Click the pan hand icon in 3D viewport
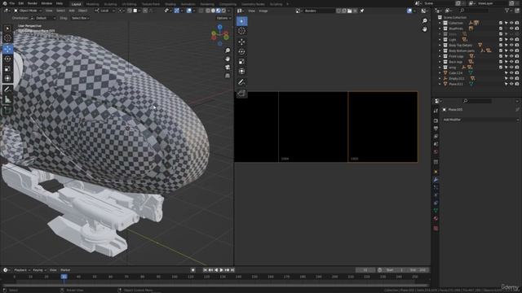Viewport: 522px width, 293px height. pyautogui.click(x=228, y=59)
